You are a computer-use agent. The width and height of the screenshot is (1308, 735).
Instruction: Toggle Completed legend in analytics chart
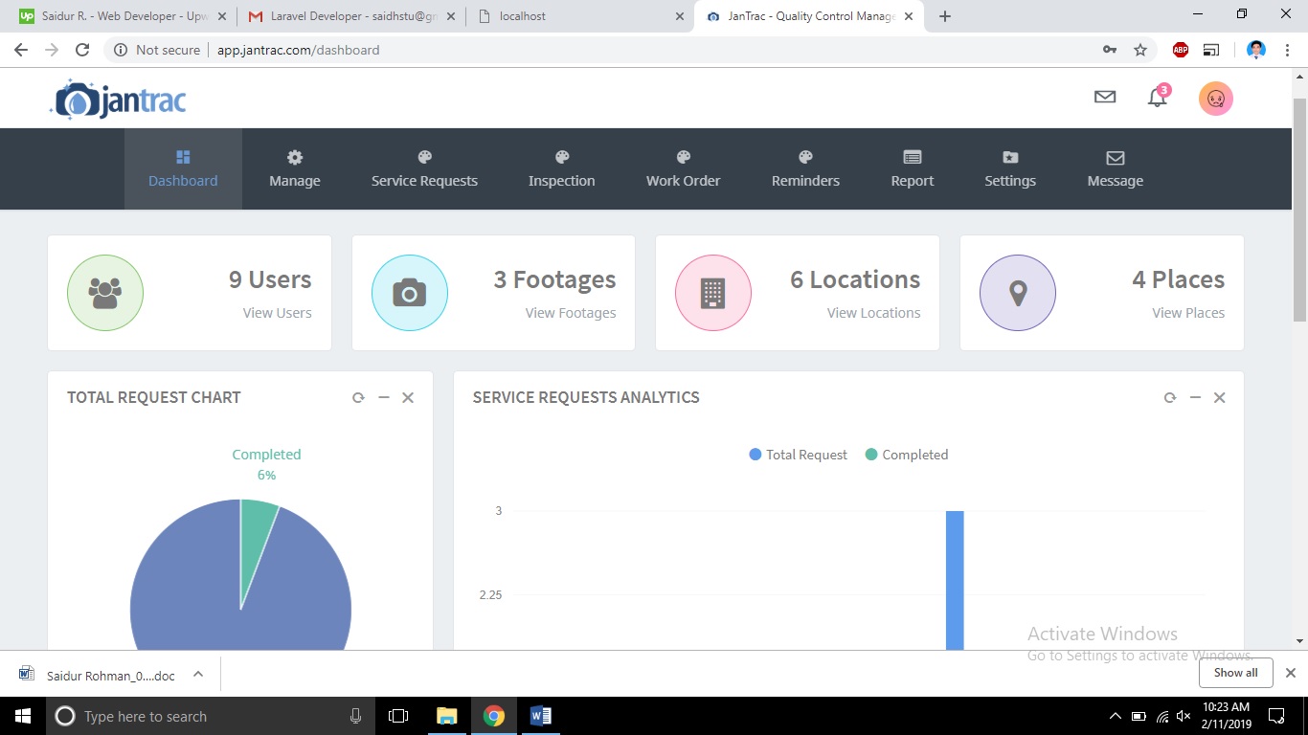[x=906, y=455]
